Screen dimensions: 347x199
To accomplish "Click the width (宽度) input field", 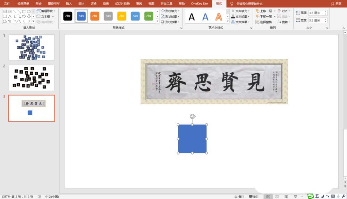I will (x=316, y=20).
